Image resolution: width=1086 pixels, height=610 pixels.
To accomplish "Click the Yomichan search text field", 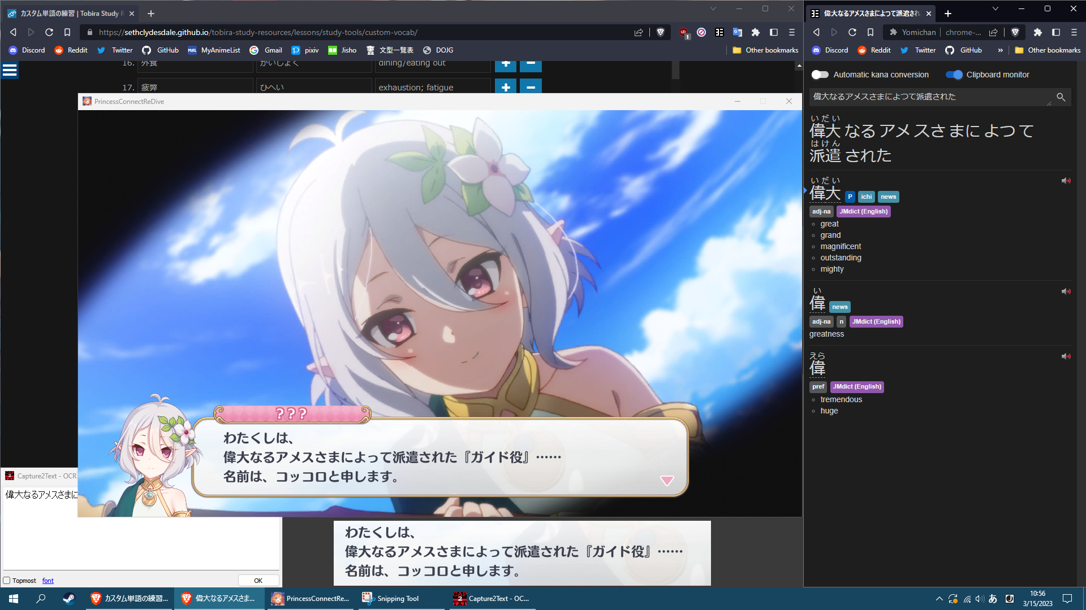I will 928,97.
